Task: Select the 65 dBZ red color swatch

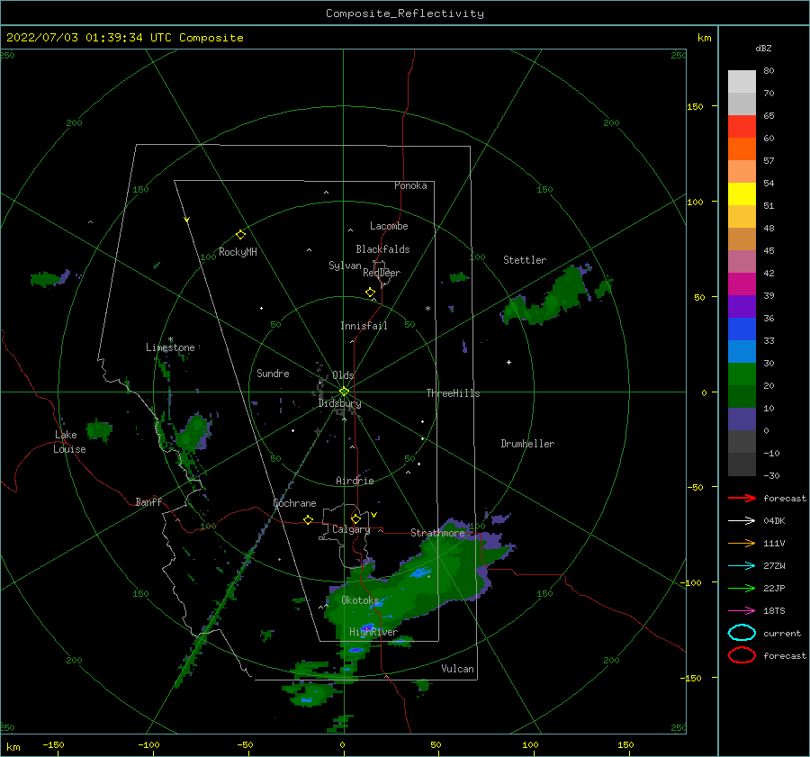Action: coord(742,127)
